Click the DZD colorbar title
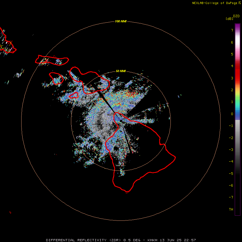Screen dimensions: 242x242 tap(236, 16)
